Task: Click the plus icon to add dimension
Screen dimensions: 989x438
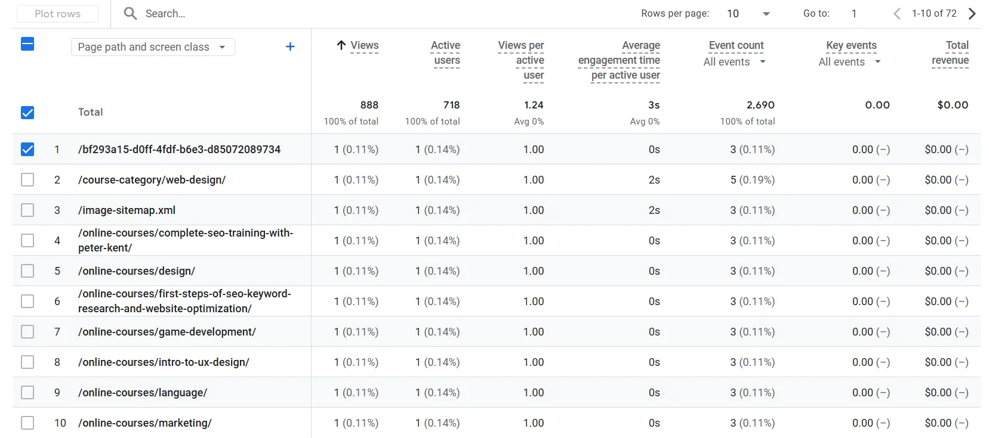Action: point(290,46)
